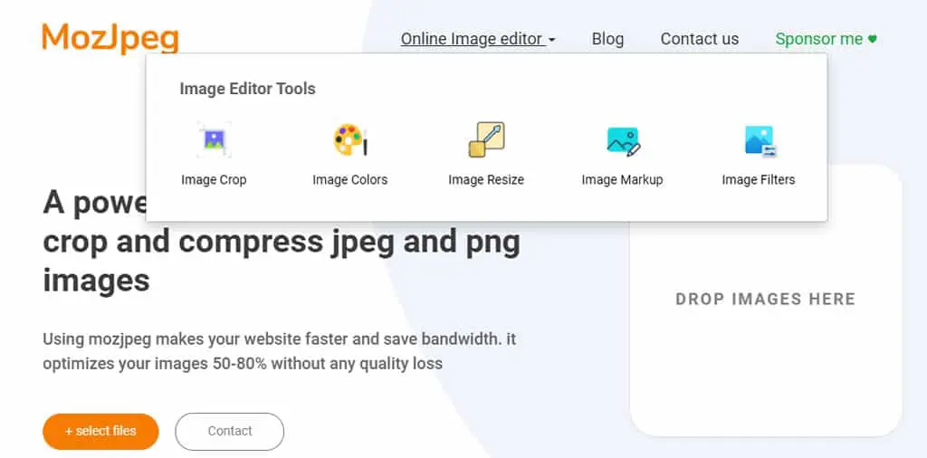Open the Image Colors palette icon
927x458 pixels.
[x=349, y=140]
